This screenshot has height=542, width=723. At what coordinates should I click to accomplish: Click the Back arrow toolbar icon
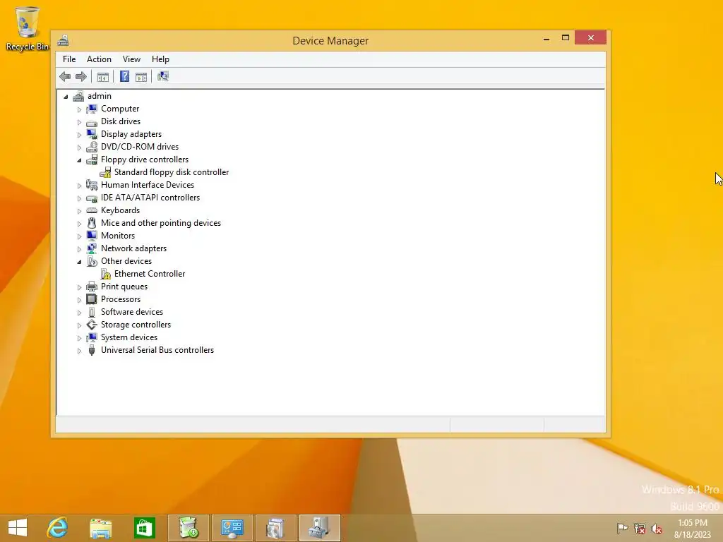[65, 76]
